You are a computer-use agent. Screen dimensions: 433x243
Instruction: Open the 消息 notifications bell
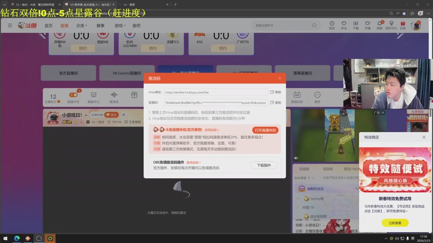point(380,25)
